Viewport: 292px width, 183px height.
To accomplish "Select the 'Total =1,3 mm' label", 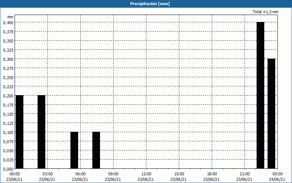I will 265,12.
